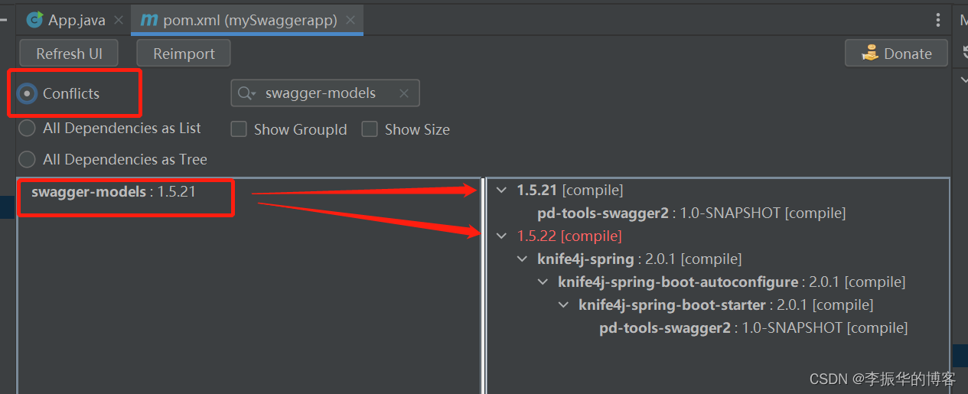The width and height of the screenshot is (968, 394).
Task: Select the red 1.5.22 [compile] row
Action: click(569, 236)
